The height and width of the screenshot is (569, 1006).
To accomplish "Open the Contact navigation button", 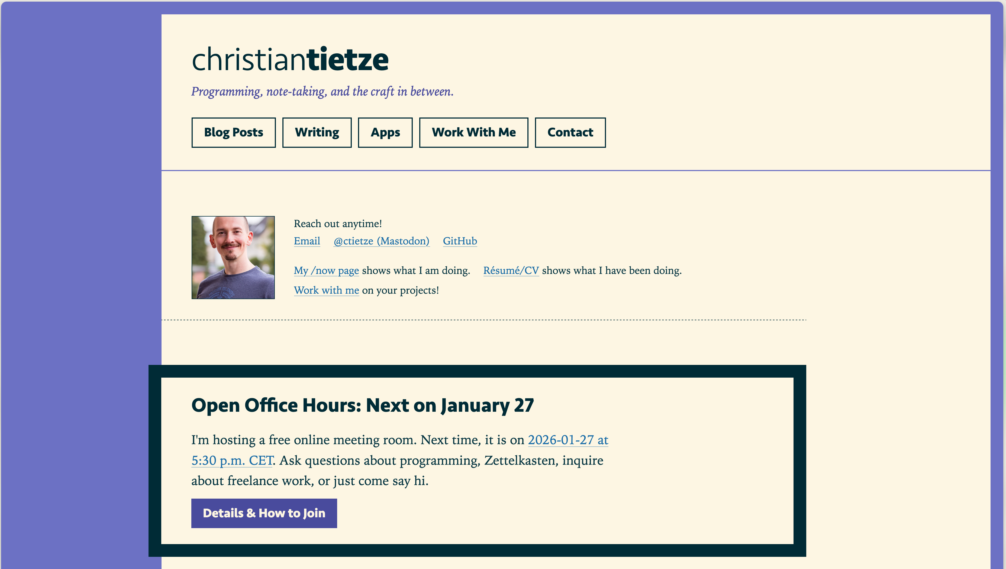I will click(x=570, y=132).
